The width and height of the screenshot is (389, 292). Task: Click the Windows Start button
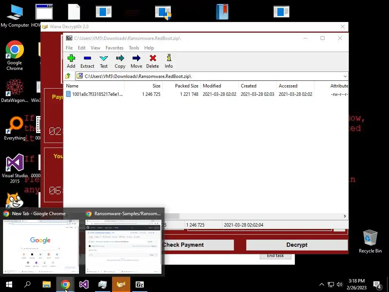(9, 284)
